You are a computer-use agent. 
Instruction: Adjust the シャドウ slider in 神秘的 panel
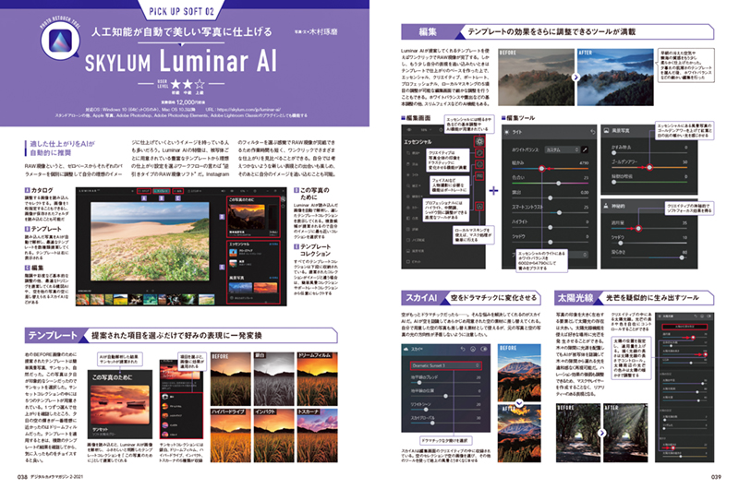(x=649, y=243)
